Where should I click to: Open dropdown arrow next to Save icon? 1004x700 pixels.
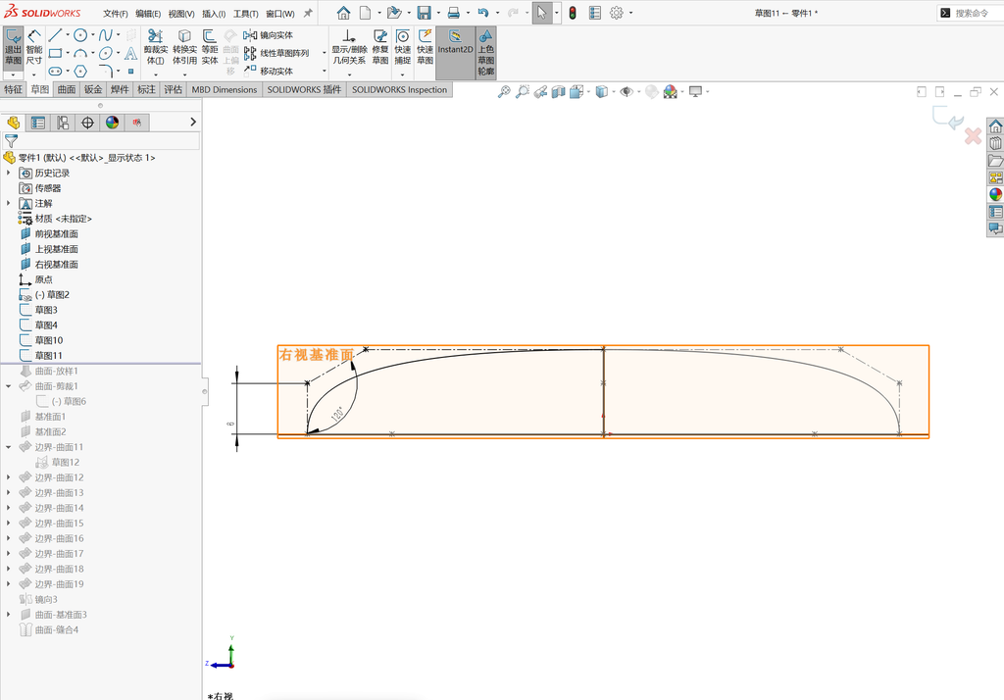[x=438, y=13]
